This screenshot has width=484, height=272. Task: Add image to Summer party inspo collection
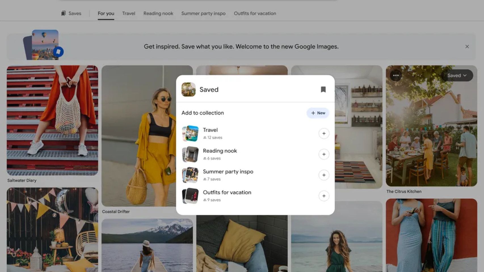[x=324, y=175]
